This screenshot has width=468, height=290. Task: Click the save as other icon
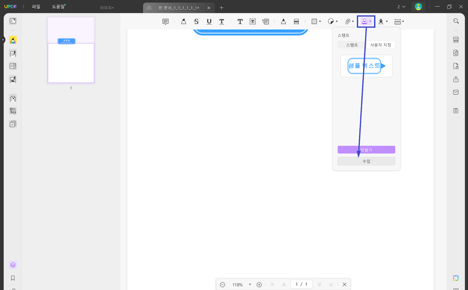456,111
